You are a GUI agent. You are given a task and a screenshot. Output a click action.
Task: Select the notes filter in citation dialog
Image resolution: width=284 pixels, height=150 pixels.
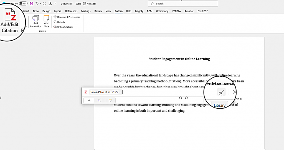coord(110,100)
